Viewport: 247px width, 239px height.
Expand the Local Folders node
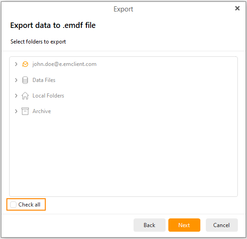click(x=16, y=96)
